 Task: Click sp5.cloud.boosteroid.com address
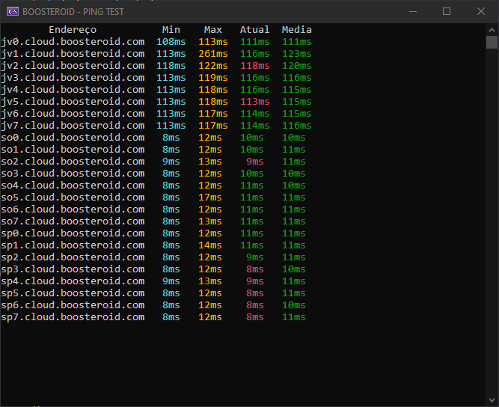point(73,294)
